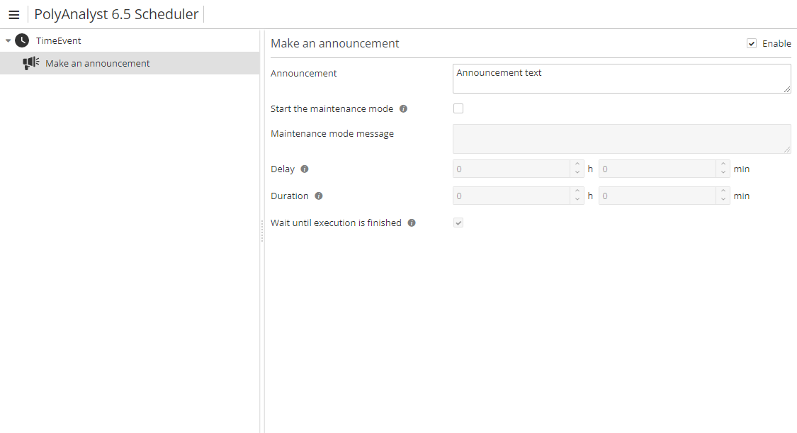The image size is (797, 433).
Task: Select the TimeEvent tree item
Action: tap(59, 41)
